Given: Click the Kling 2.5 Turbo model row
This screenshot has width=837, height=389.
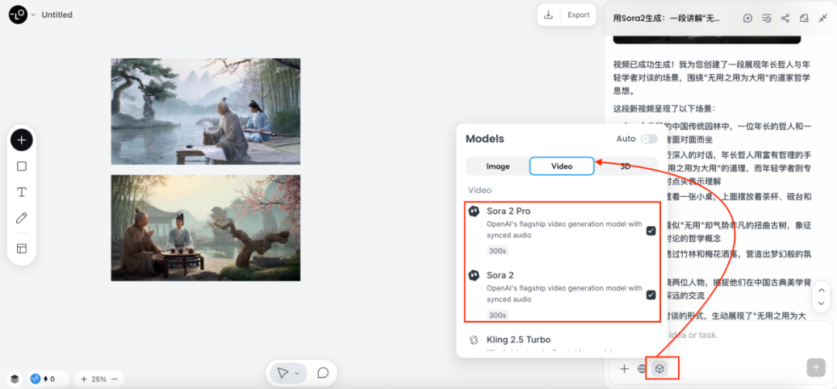Looking at the screenshot, I should [562, 342].
